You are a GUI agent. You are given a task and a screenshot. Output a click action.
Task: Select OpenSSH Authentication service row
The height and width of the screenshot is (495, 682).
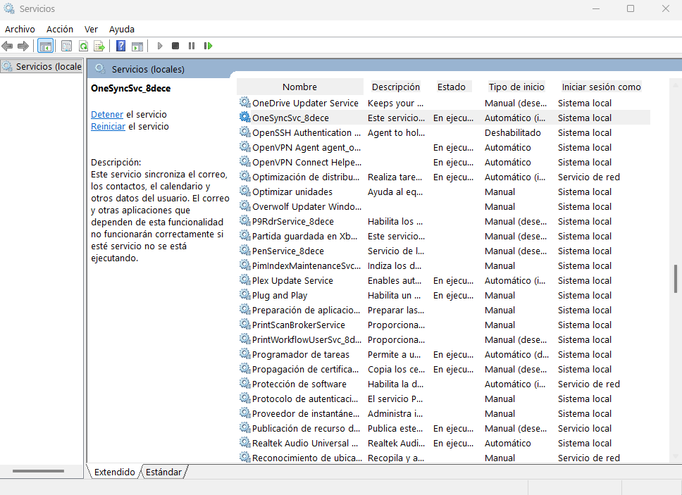(444, 132)
